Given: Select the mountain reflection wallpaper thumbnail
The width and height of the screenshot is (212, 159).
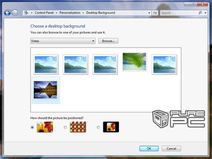Looking at the screenshot, I should (x=45, y=90).
